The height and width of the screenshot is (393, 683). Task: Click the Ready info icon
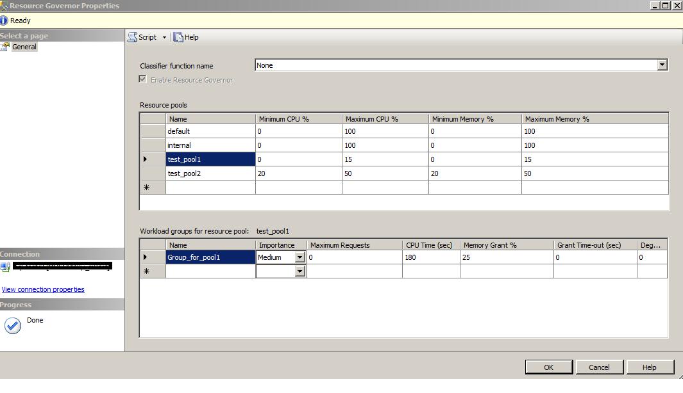pyautogui.click(x=4, y=20)
